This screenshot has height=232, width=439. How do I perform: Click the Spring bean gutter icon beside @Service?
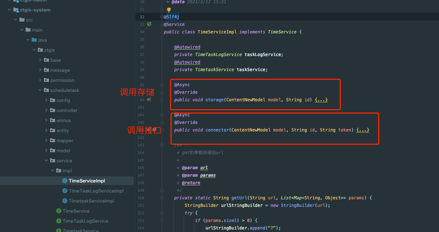pyautogui.click(x=149, y=24)
